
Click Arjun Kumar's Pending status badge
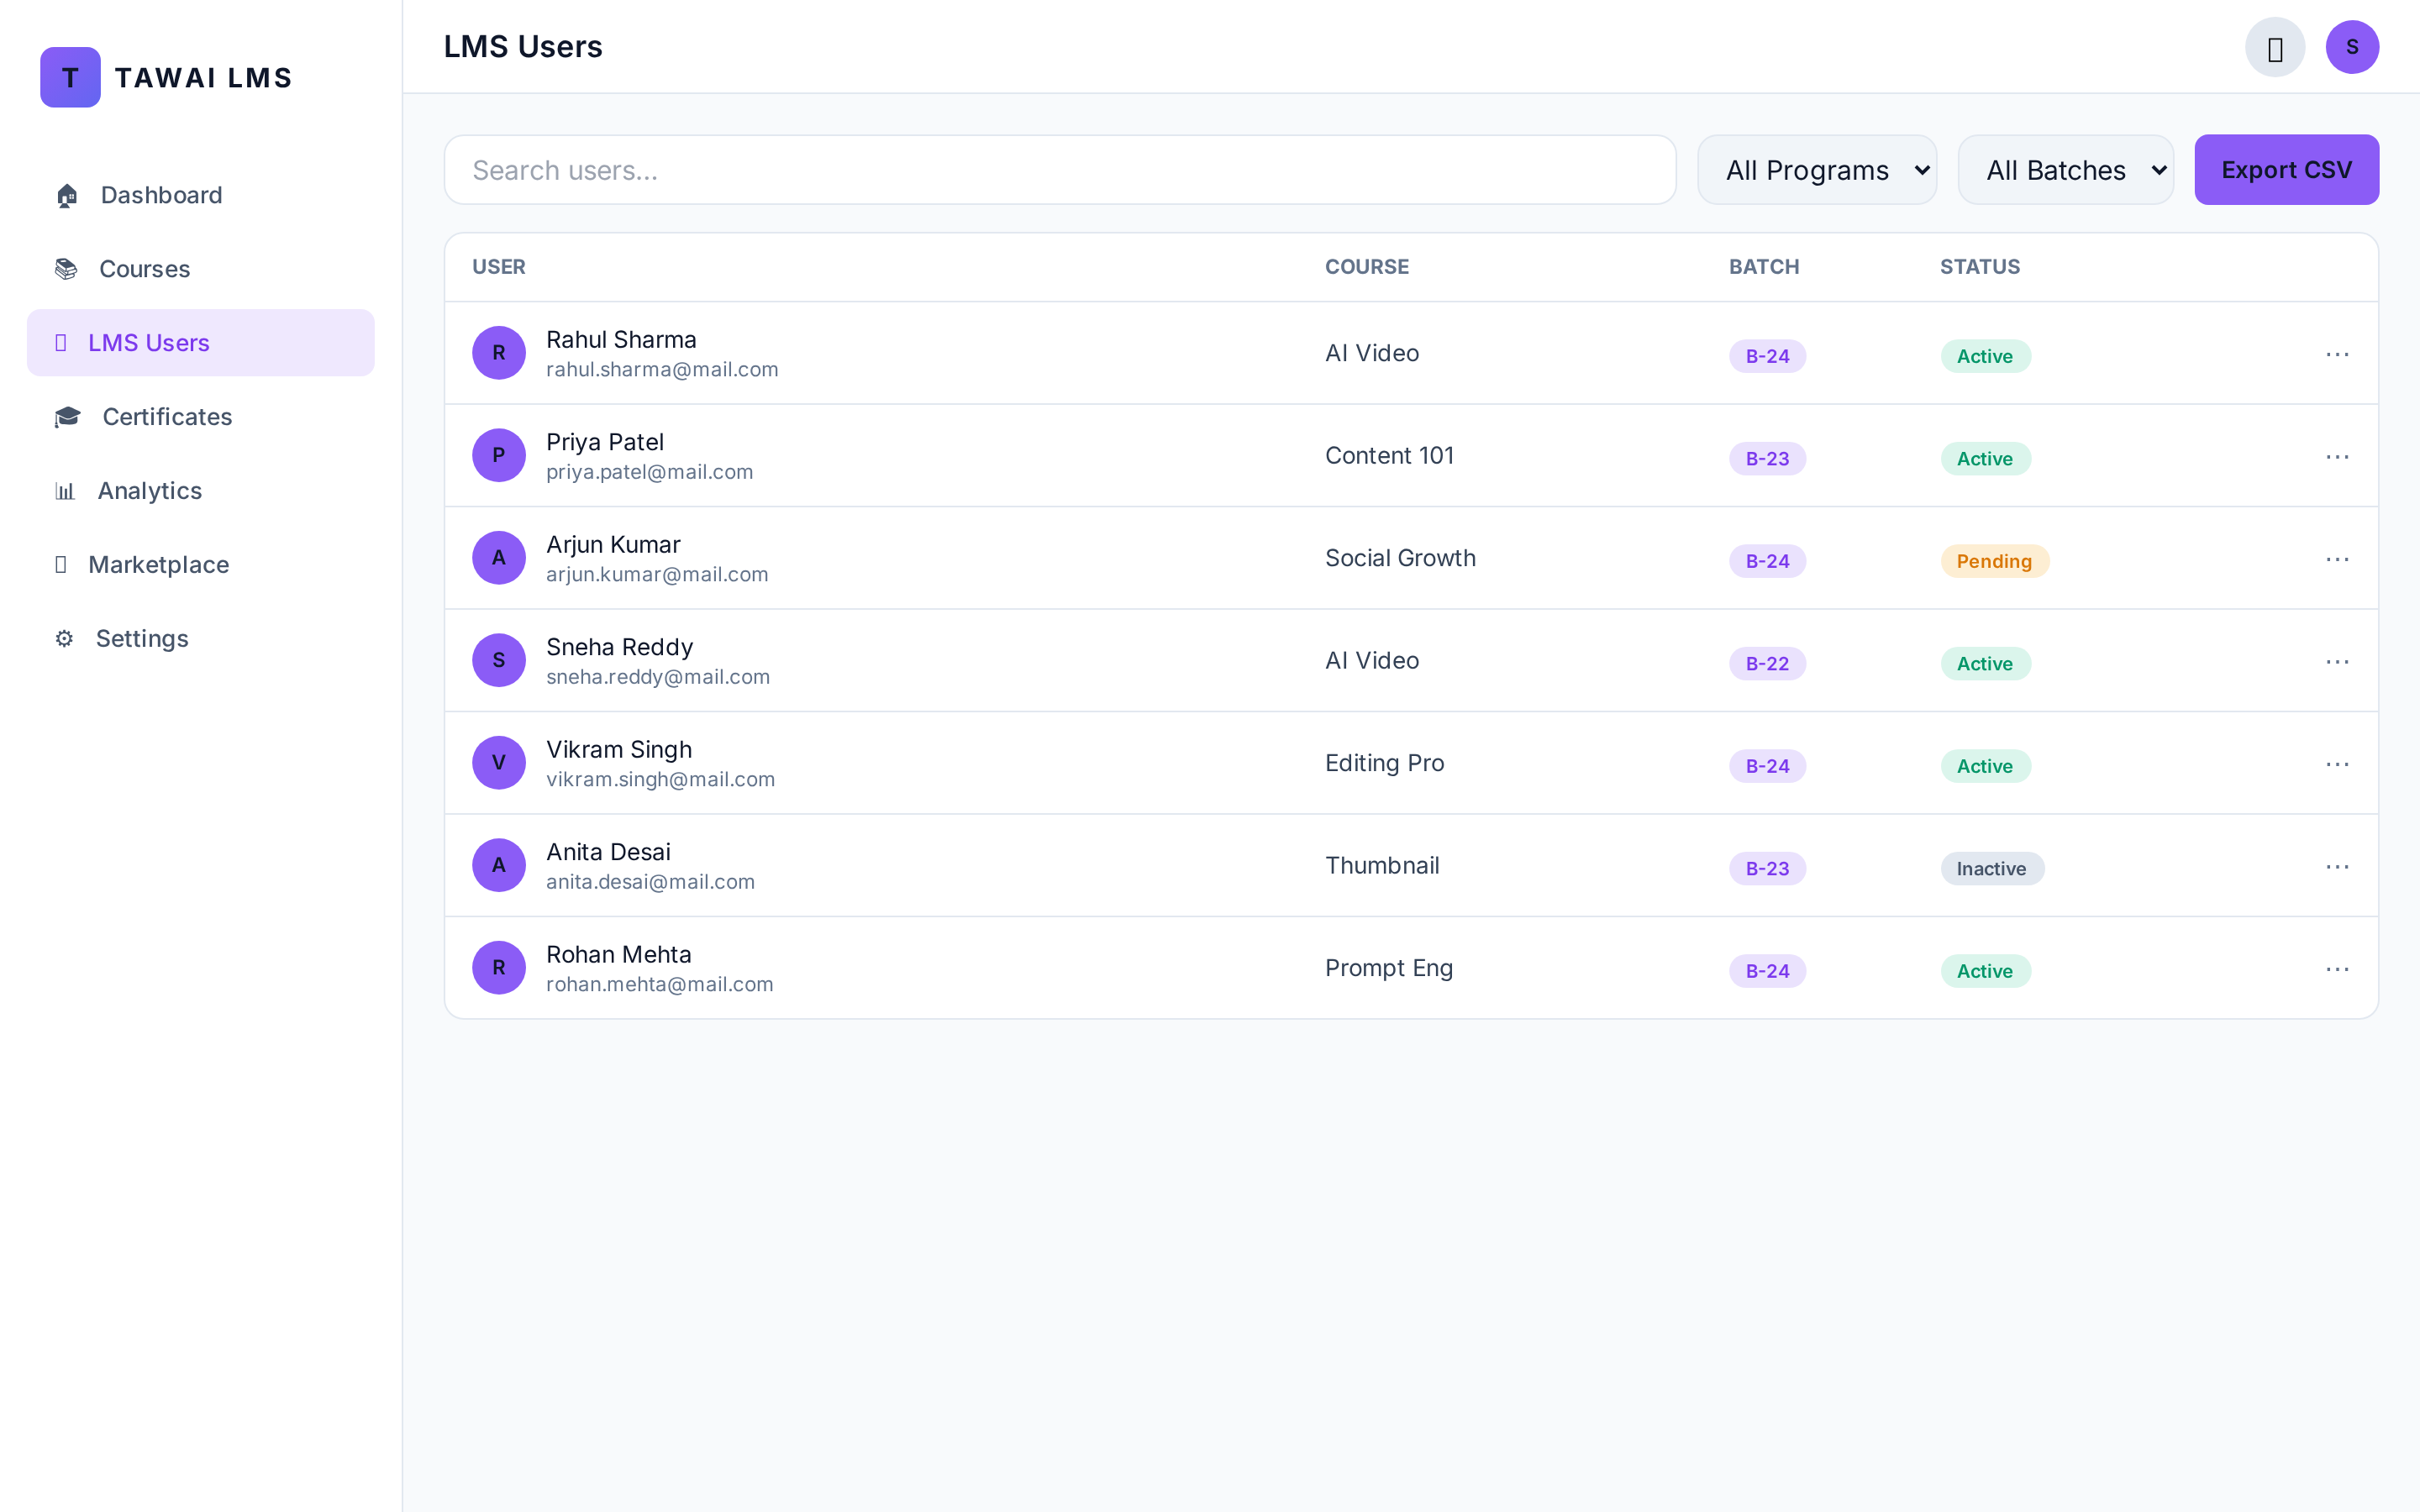1994,561
